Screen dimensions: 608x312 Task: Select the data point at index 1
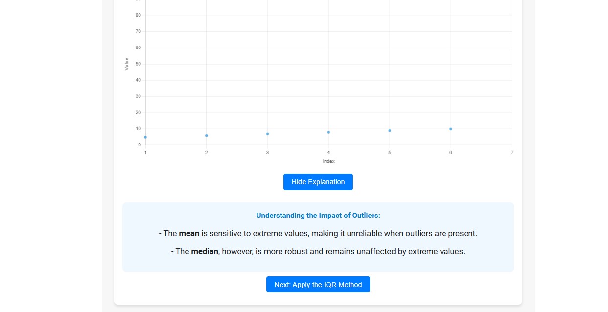tap(145, 137)
